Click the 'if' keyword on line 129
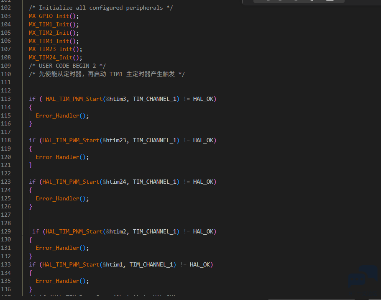Image resolution: width=381 pixels, height=300 pixels. pos(36,231)
